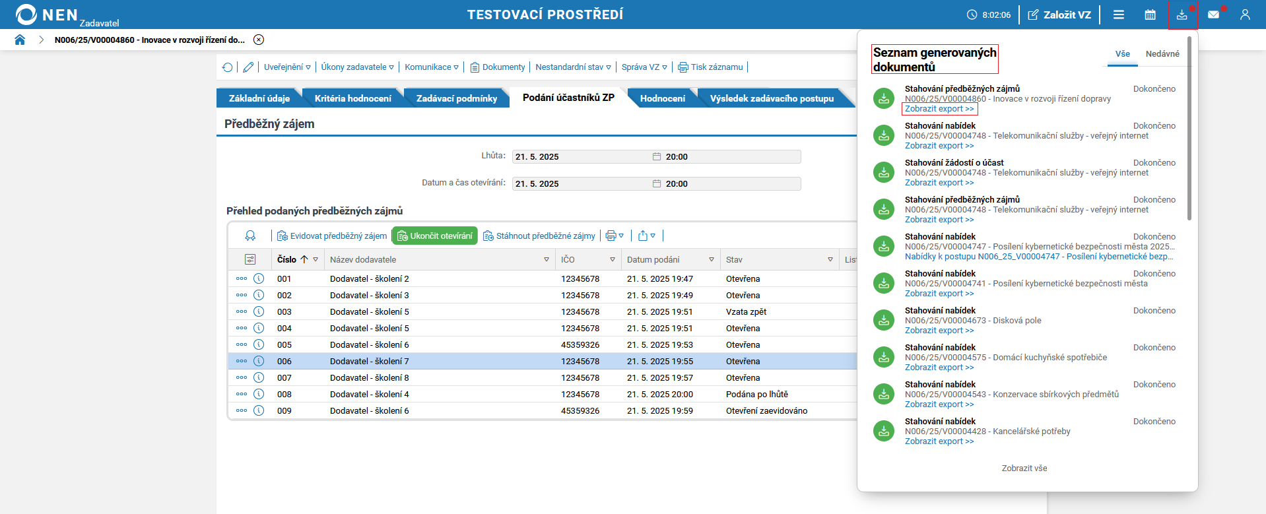1266x514 pixels.
Task: Open the calendar icon in top bar
Action: coord(1150,15)
